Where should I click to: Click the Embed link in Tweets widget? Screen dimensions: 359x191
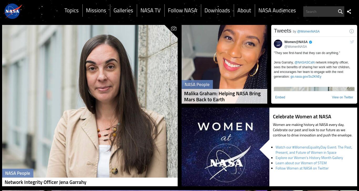[280, 97]
